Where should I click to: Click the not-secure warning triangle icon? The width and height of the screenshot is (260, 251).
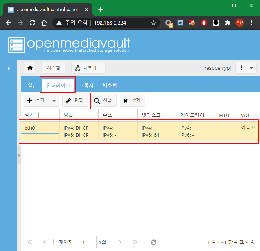pos(59,23)
